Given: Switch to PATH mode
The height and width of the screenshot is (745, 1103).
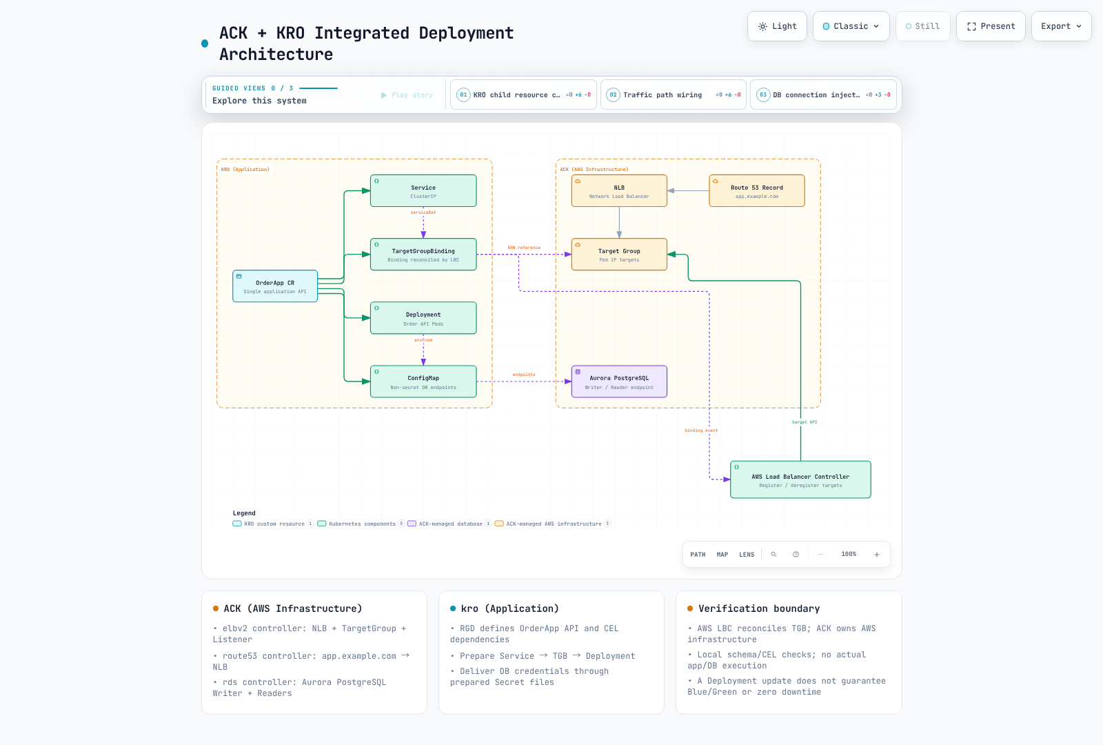Looking at the screenshot, I should click(x=698, y=555).
